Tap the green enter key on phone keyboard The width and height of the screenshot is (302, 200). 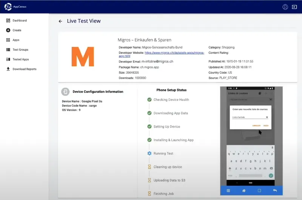pyautogui.click(x=271, y=176)
